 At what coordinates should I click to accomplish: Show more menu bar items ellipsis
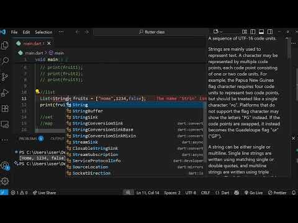pos(61,32)
